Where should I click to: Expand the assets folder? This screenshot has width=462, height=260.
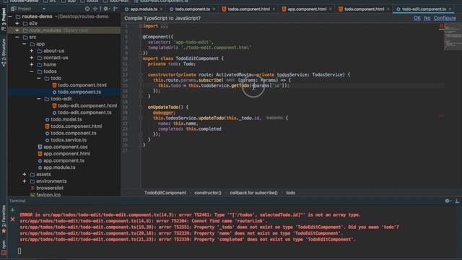tap(25, 174)
